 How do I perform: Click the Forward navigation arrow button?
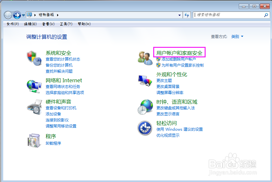tap(17, 15)
